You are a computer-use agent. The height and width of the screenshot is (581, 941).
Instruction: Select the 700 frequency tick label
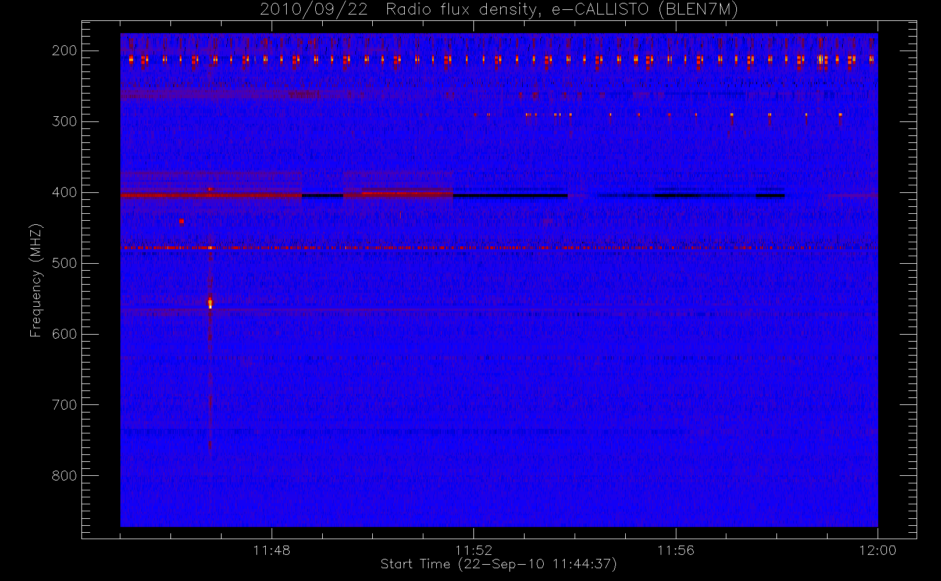[64, 405]
